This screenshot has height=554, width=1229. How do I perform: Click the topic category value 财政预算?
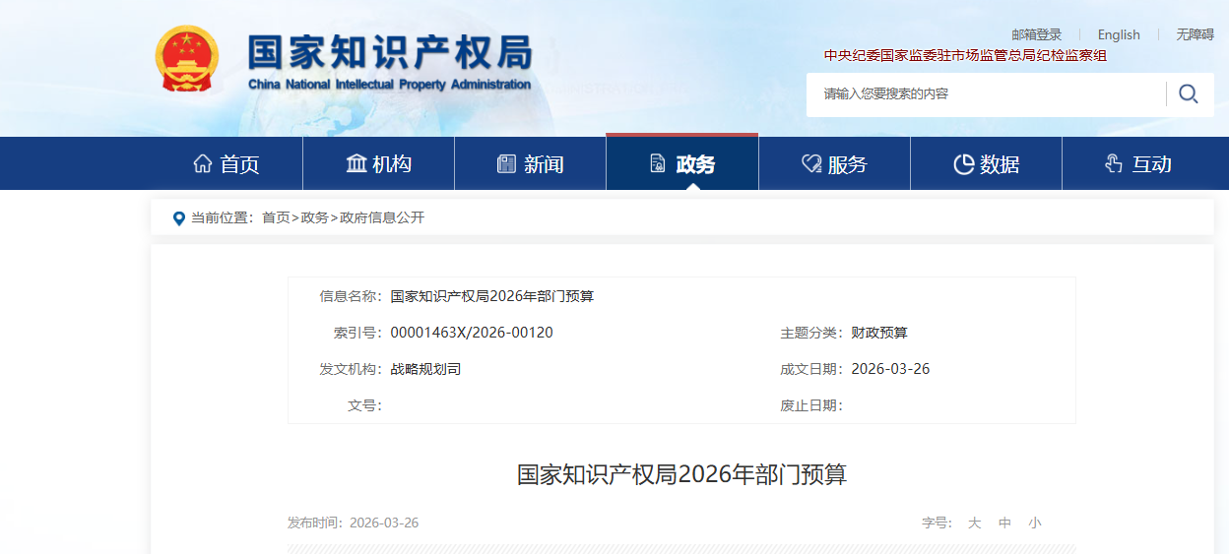pos(879,333)
